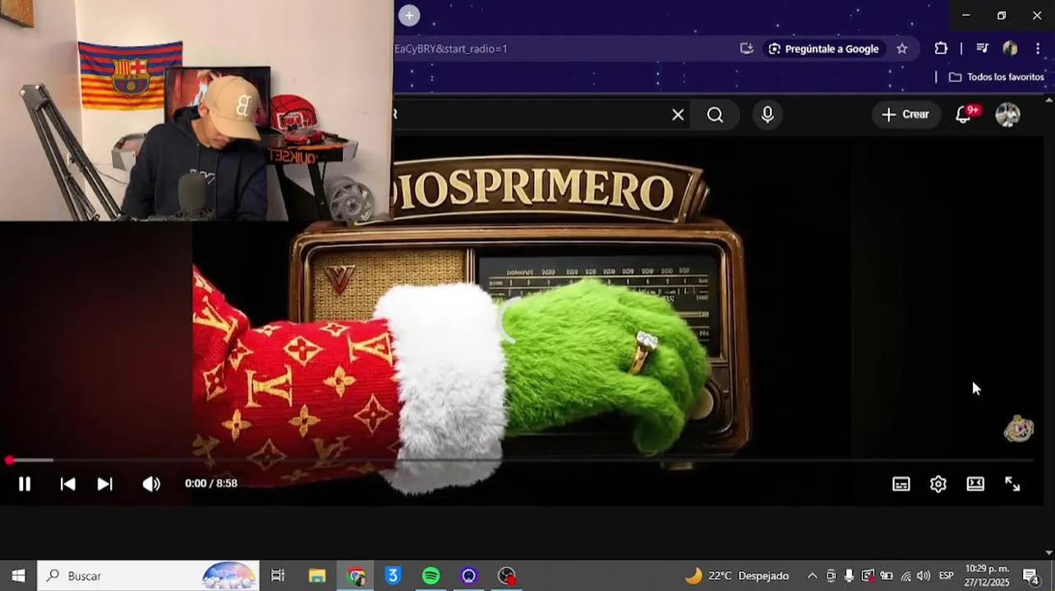The height and width of the screenshot is (591, 1055).
Task: Click the camera icon in the system tray
Action: (831, 575)
